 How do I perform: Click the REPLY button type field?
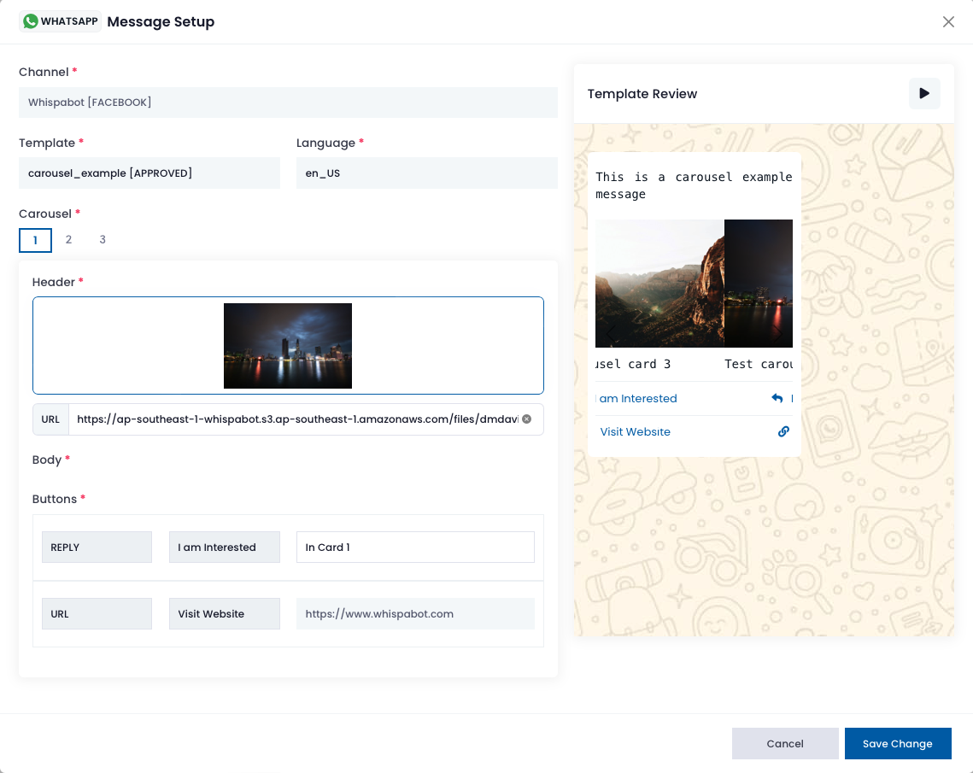[x=97, y=548]
